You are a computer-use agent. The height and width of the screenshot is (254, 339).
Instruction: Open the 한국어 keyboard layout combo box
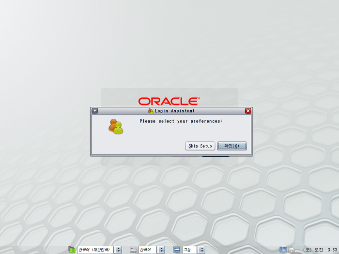point(147,250)
